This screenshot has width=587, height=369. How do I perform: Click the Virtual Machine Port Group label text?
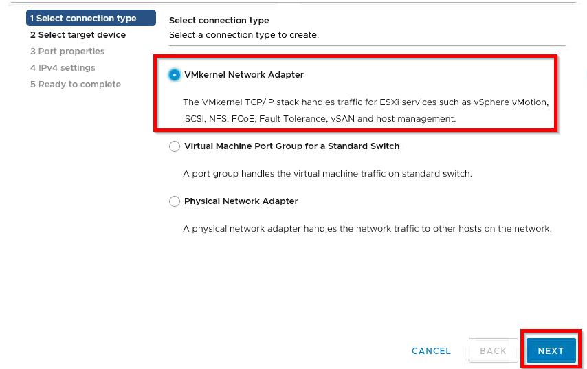click(291, 146)
